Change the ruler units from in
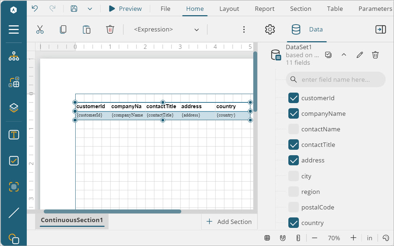Image resolution: width=394 pixels, height=246 pixels. [369, 238]
